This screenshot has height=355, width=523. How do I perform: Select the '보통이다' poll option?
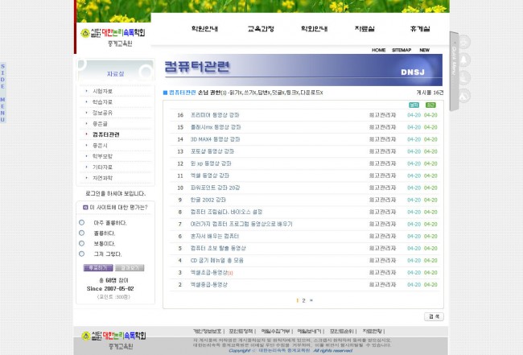[x=81, y=243]
